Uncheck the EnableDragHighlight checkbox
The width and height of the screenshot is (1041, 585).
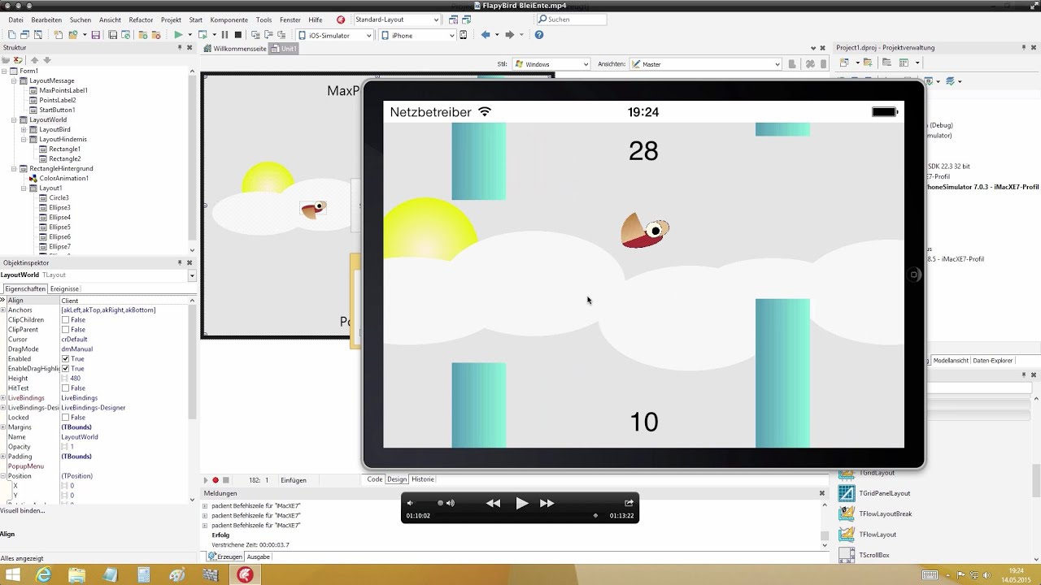65,368
